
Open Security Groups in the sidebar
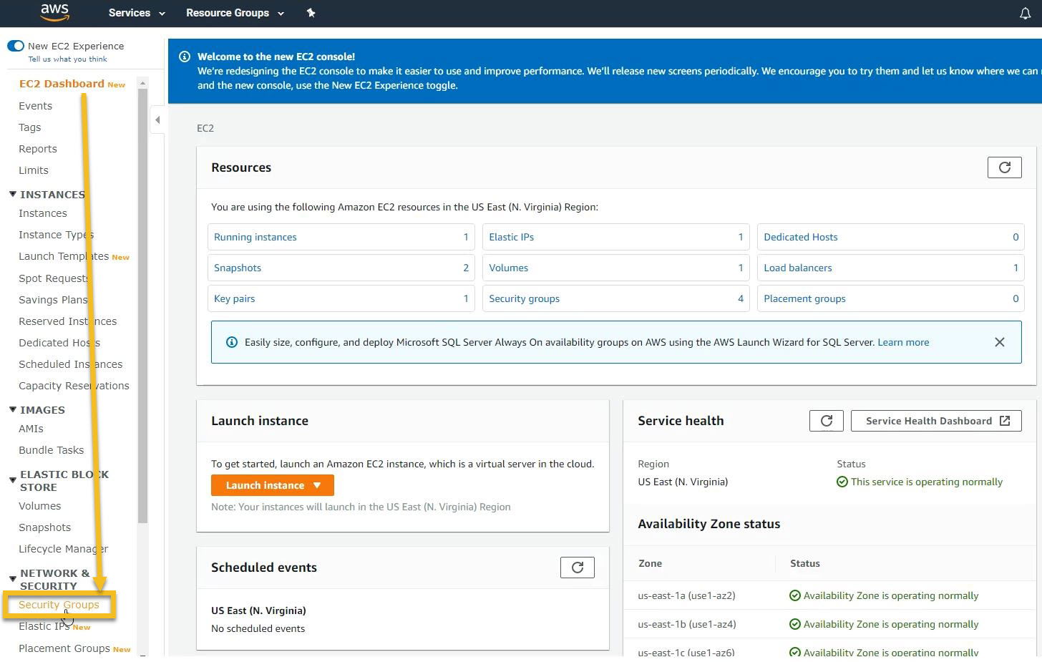pos(59,605)
